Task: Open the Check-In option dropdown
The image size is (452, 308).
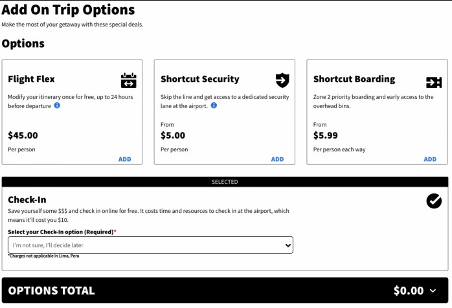Action: coord(150,245)
